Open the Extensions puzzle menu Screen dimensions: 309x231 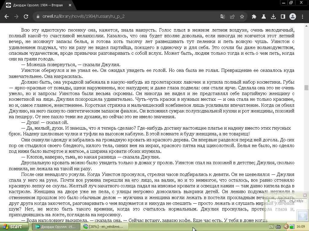(x=254, y=17)
